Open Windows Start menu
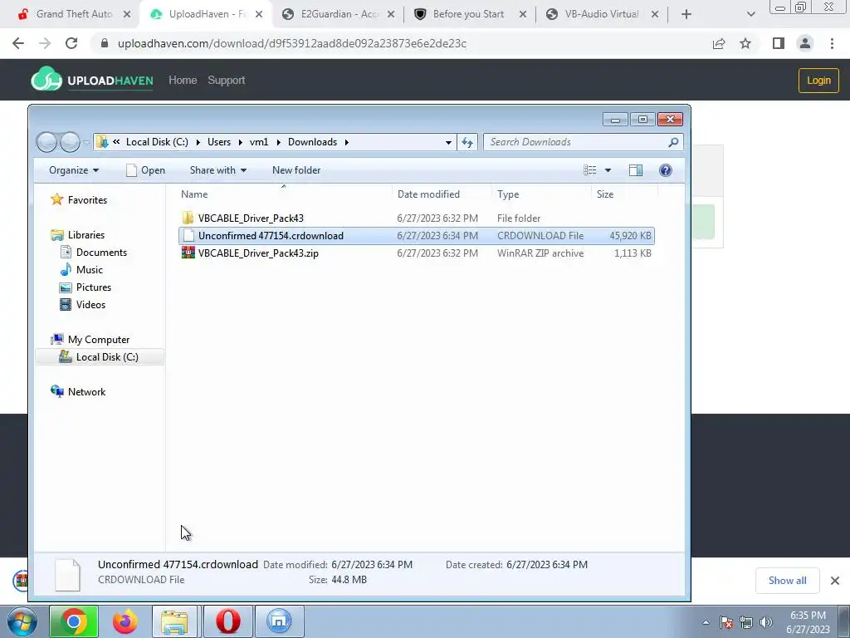The image size is (850, 638). click(x=22, y=621)
